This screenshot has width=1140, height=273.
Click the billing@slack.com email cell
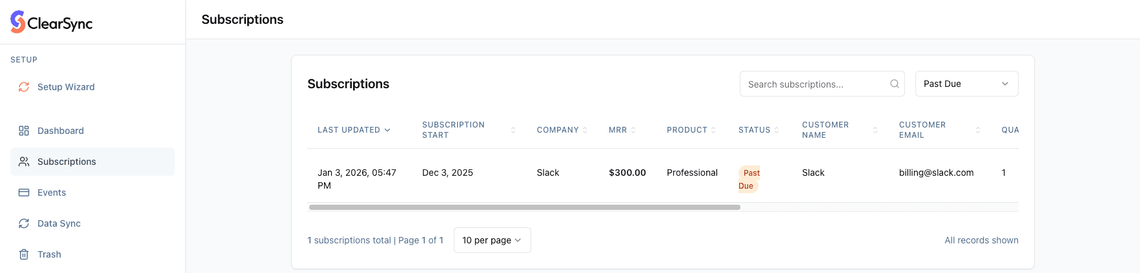[x=936, y=173]
